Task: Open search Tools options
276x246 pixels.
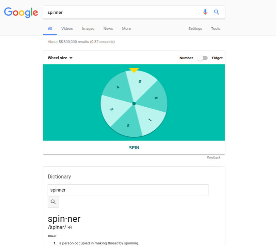Action: tap(215, 29)
